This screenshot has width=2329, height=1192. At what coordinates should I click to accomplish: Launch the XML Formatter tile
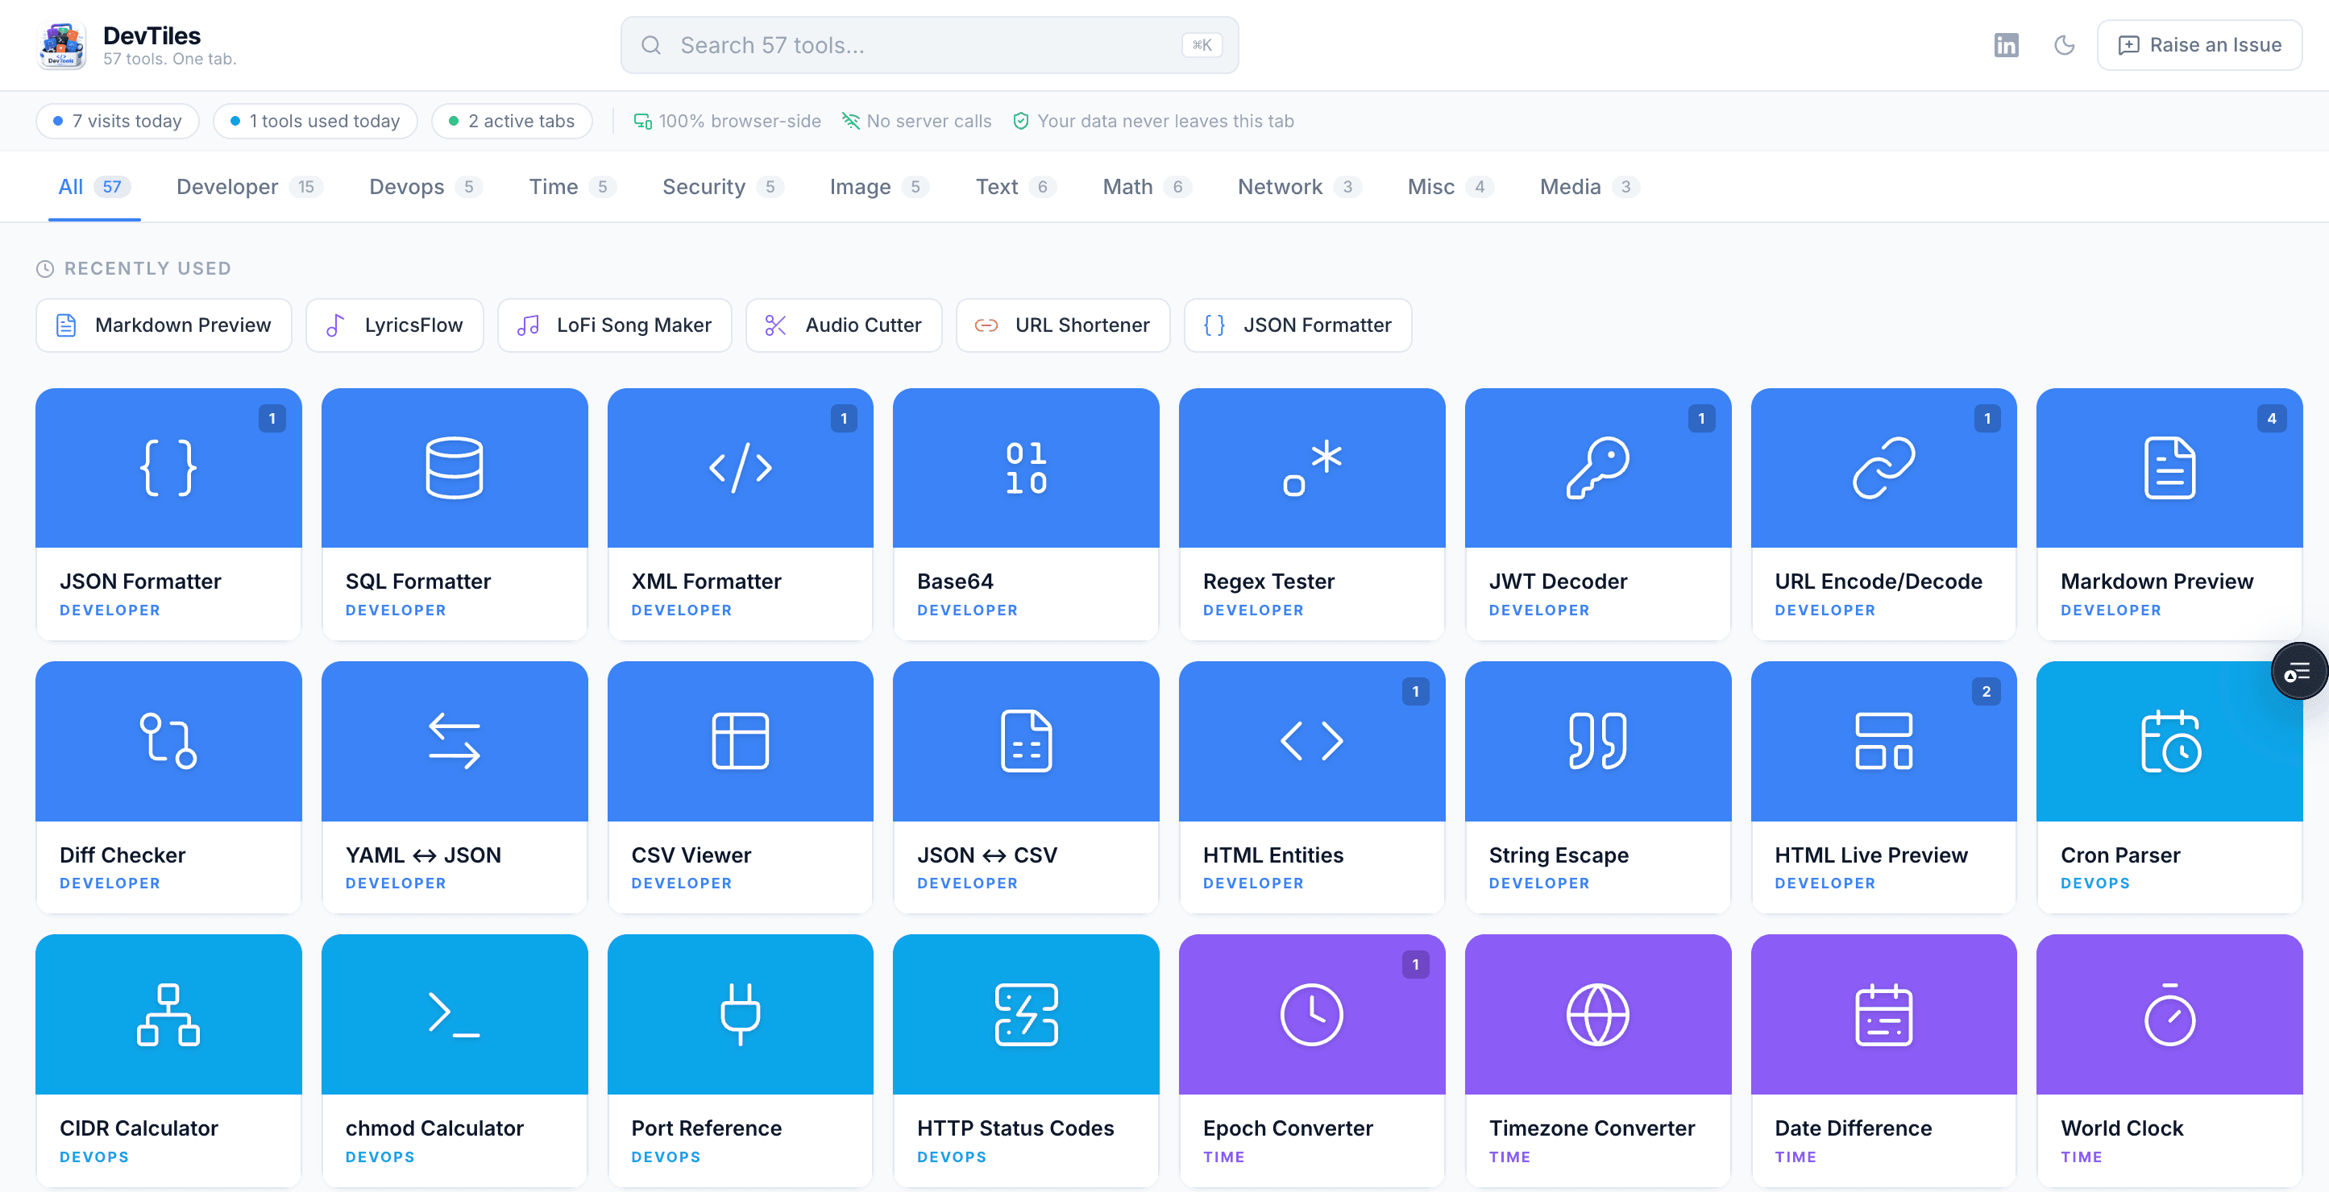click(740, 514)
